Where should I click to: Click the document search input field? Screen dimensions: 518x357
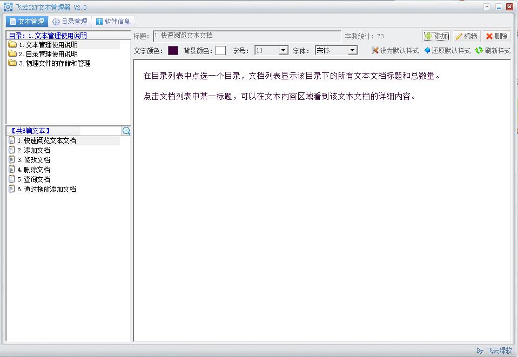[99, 131]
